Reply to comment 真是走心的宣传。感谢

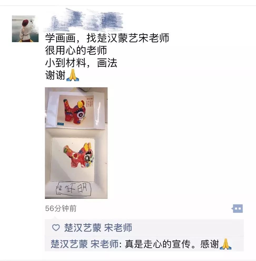[x=172, y=244]
